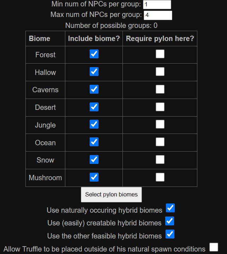
Task: Disable Include biome for Caverns
Action: click(94, 89)
